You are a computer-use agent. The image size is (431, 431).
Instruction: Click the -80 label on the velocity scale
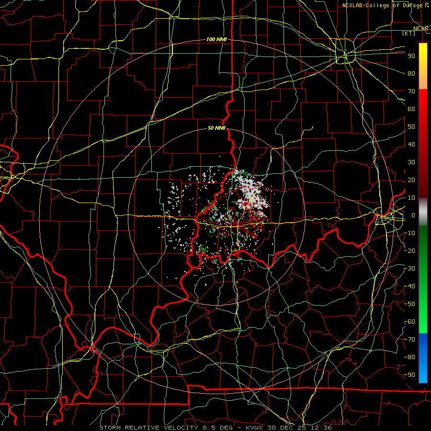409,357
